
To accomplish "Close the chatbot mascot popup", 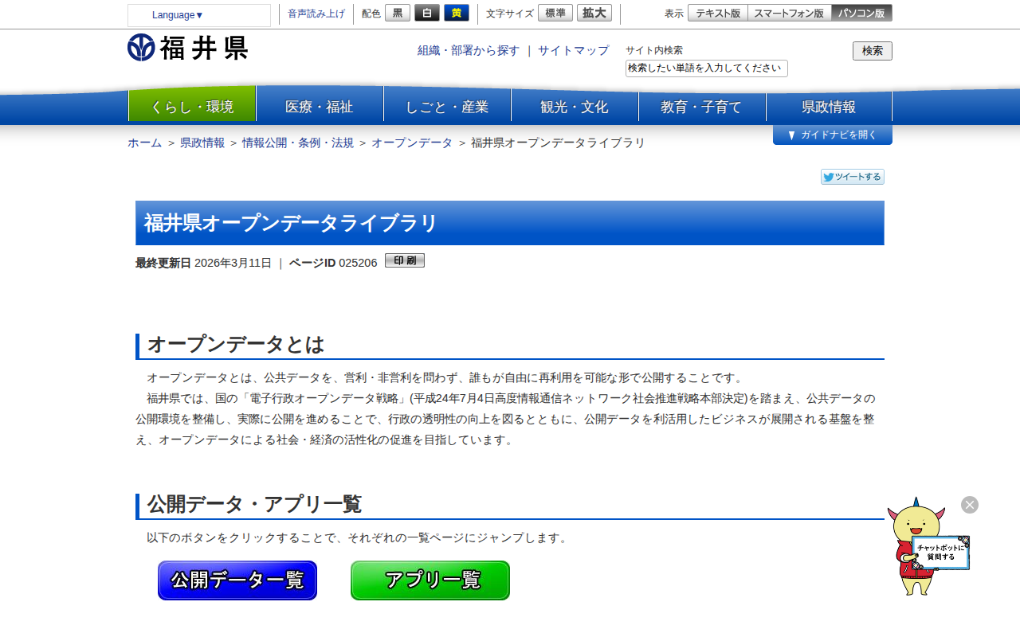I will 970,505.
